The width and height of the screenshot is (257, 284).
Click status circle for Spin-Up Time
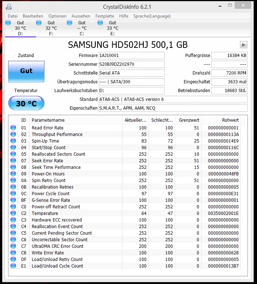click(13, 141)
